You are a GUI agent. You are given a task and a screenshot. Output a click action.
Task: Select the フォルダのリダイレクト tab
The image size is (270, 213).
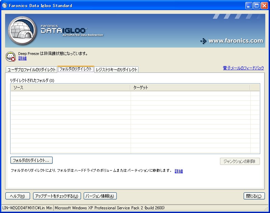76,69
